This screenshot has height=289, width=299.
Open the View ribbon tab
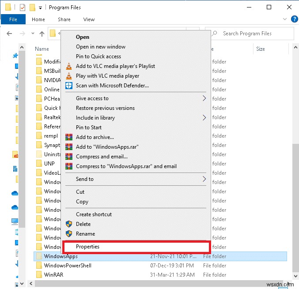click(x=89, y=19)
